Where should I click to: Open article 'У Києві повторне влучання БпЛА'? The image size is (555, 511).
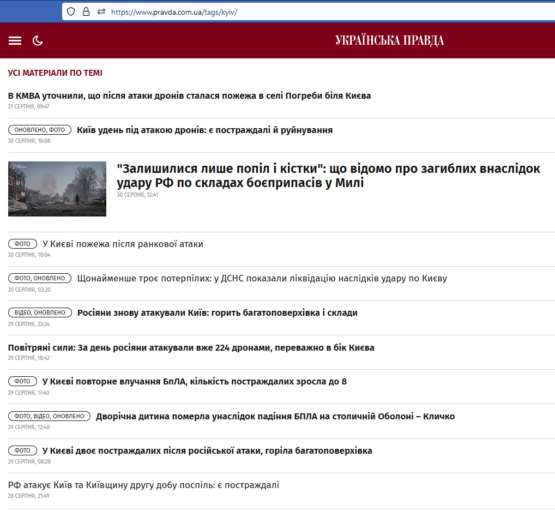point(194,381)
